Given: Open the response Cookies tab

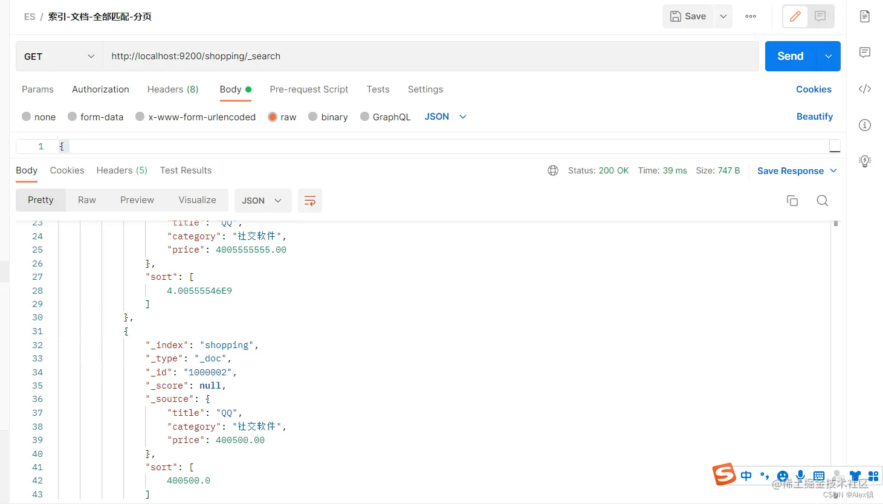Looking at the screenshot, I should tap(67, 170).
